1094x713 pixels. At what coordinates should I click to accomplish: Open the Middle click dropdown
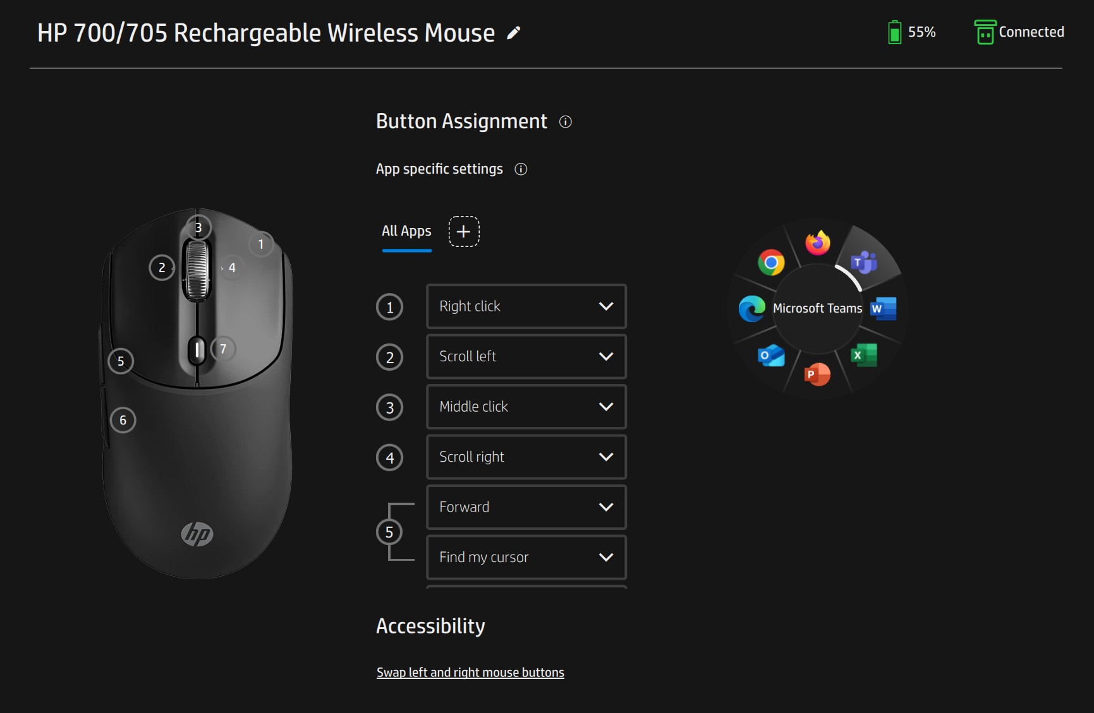point(526,407)
